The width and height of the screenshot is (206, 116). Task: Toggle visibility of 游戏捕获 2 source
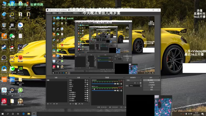[85, 101]
